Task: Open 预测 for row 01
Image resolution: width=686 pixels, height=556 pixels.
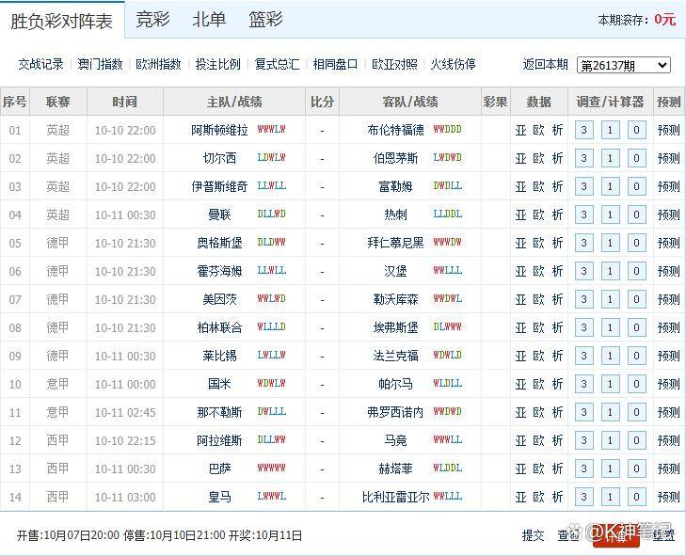Action: pyautogui.click(x=668, y=130)
